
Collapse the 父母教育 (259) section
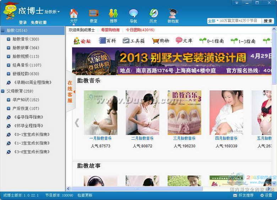click(3, 91)
